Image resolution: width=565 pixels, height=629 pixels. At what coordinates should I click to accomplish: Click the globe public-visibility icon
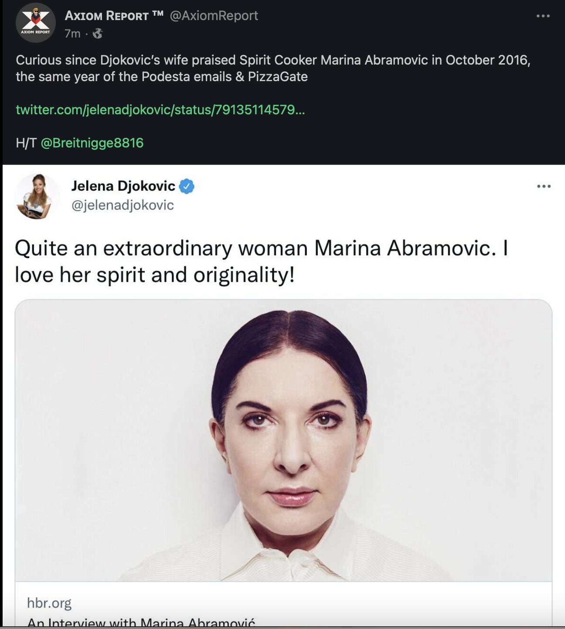click(x=98, y=34)
